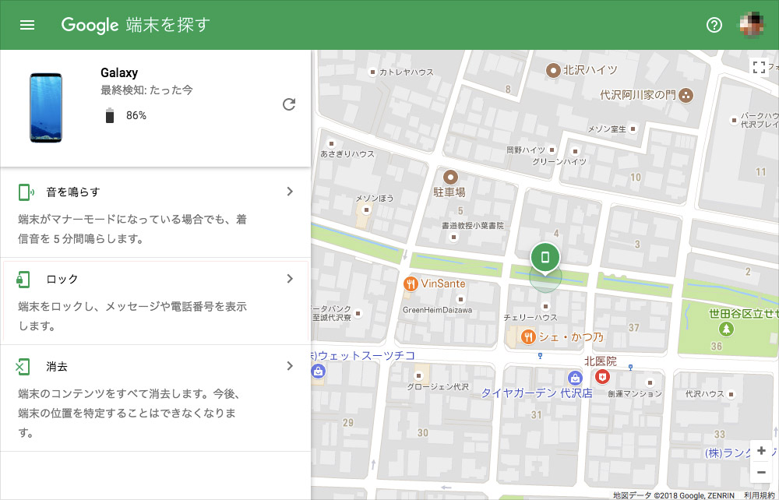The height and width of the screenshot is (500, 779).
Task: Click the 岡野ハイツ map label
Action: pos(526,150)
